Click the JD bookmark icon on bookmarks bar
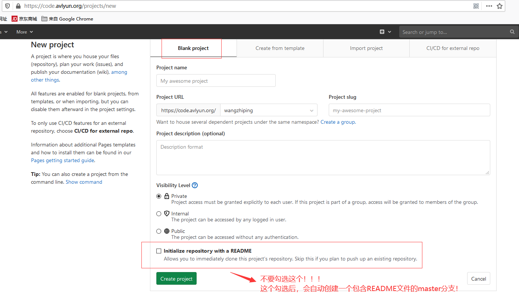 point(15,19)
